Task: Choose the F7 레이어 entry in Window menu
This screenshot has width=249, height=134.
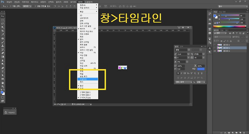Action: point(87,29)
